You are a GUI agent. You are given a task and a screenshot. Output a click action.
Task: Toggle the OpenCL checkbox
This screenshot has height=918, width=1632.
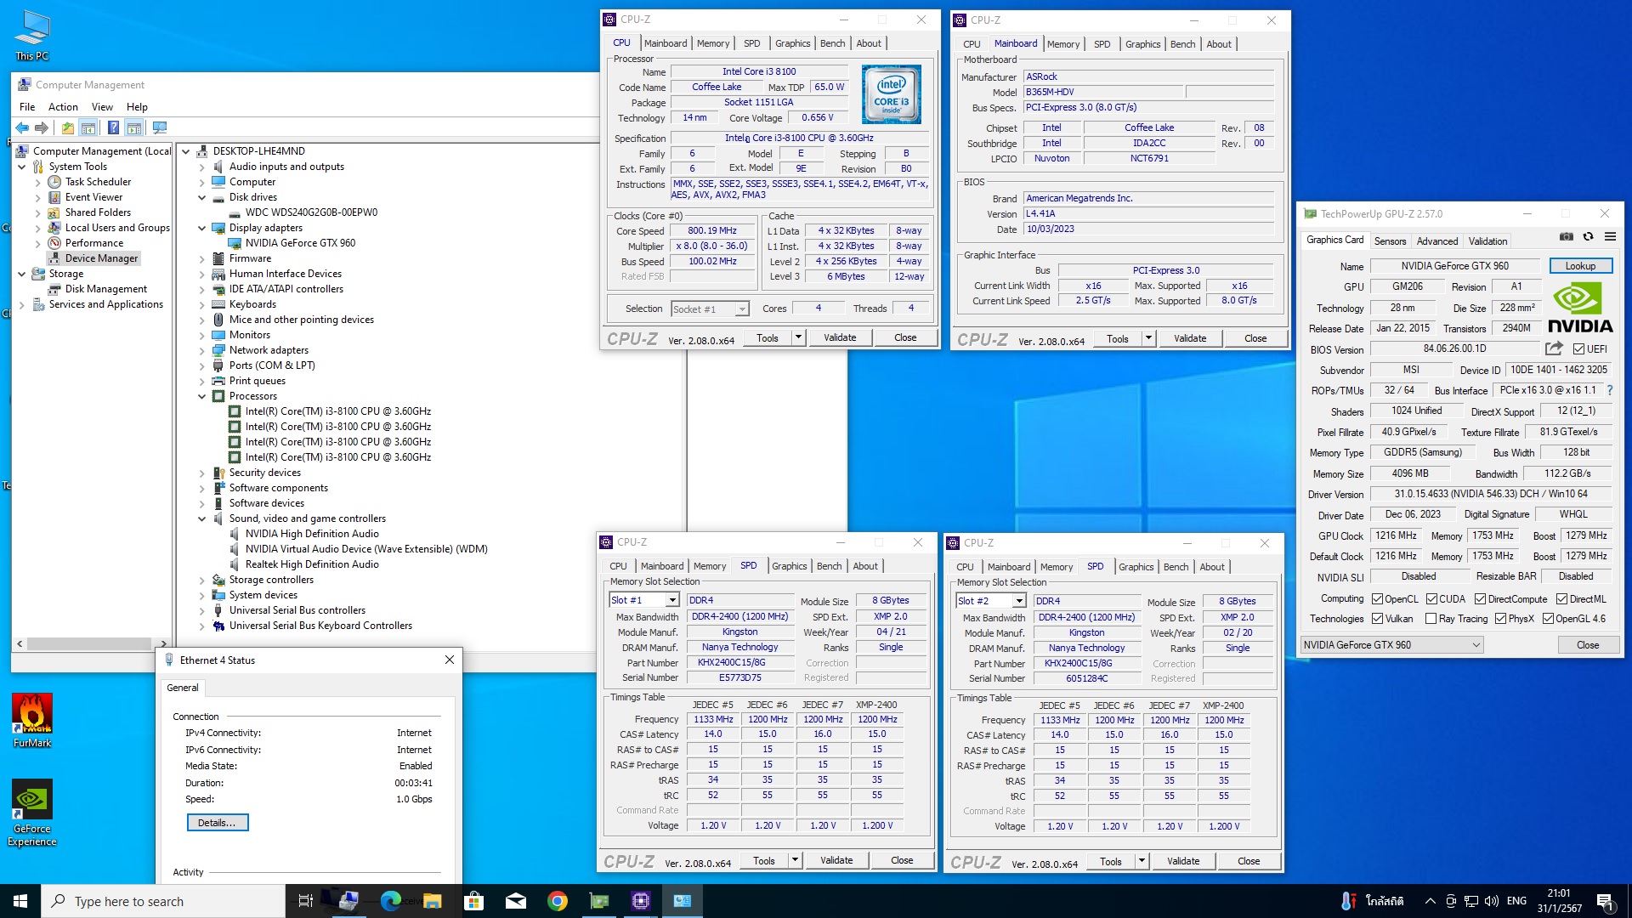(1377, 599)
